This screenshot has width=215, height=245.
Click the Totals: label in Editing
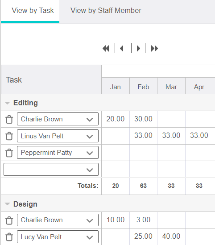88,186
